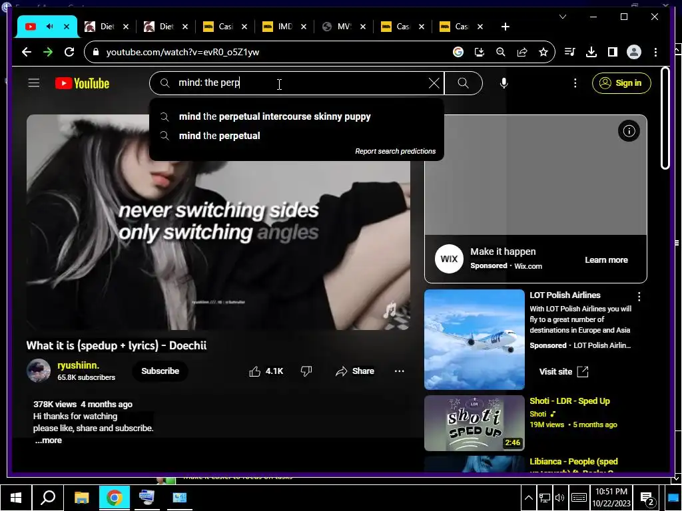Subscribe to ryushiinn.
The height and width of the screenshot is (511, 682).
[160, 371]
